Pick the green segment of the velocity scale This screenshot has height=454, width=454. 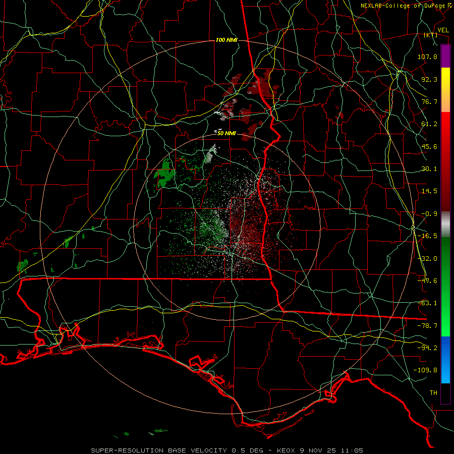(x=445, y=287)
